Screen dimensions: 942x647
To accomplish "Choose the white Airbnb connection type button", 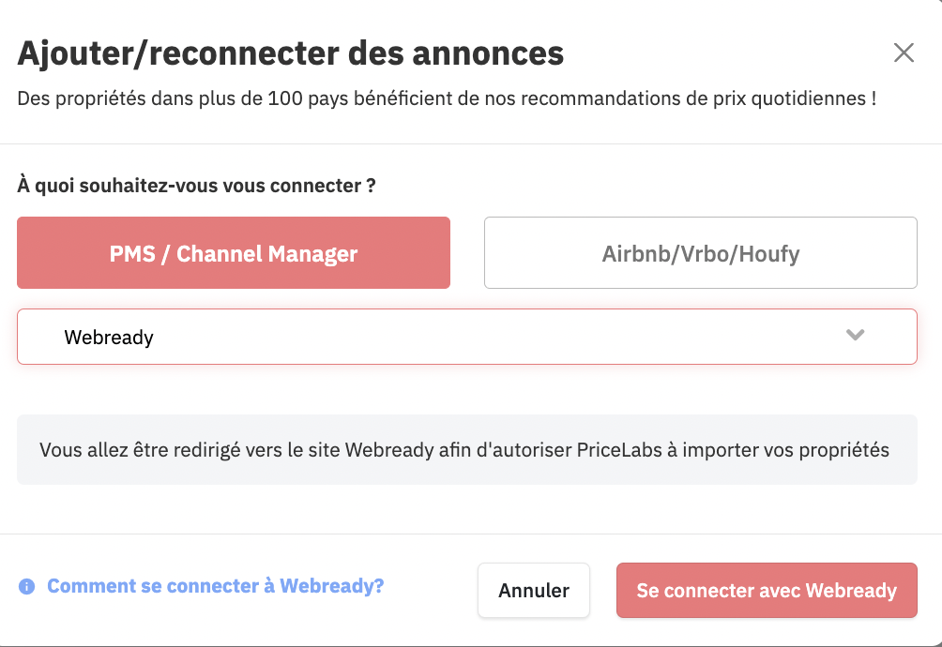I will point(701,252).
